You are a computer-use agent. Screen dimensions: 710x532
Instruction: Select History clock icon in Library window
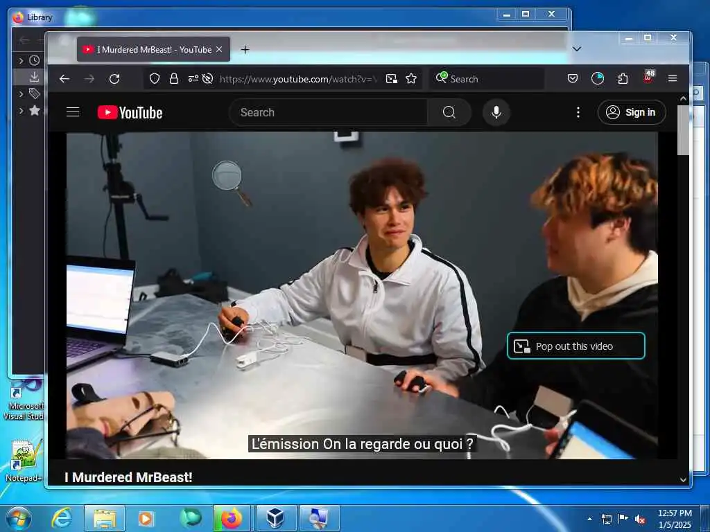(x=35, y=60)
